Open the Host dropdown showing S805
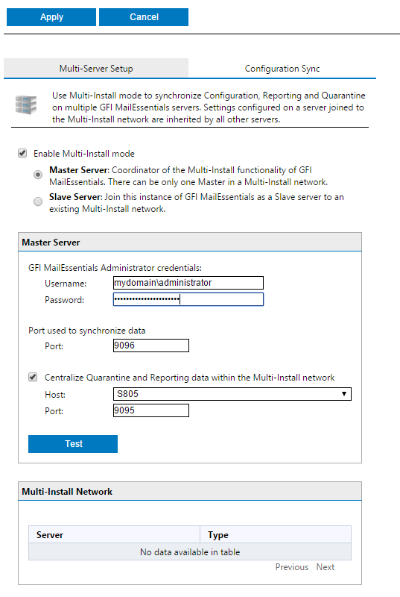The width and height of the screenshot is (400, 597). 232,394
